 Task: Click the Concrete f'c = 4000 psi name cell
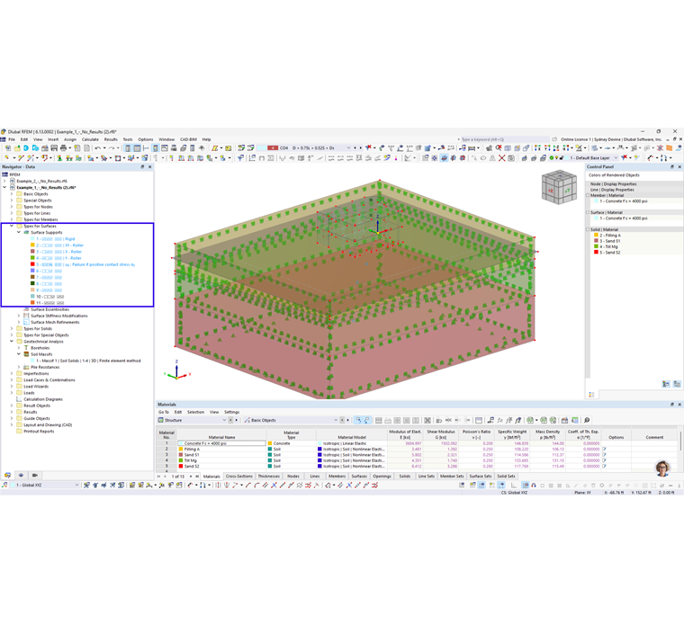[221, 443]
